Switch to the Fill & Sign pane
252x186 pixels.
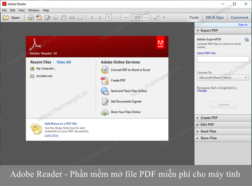(215, 18)
